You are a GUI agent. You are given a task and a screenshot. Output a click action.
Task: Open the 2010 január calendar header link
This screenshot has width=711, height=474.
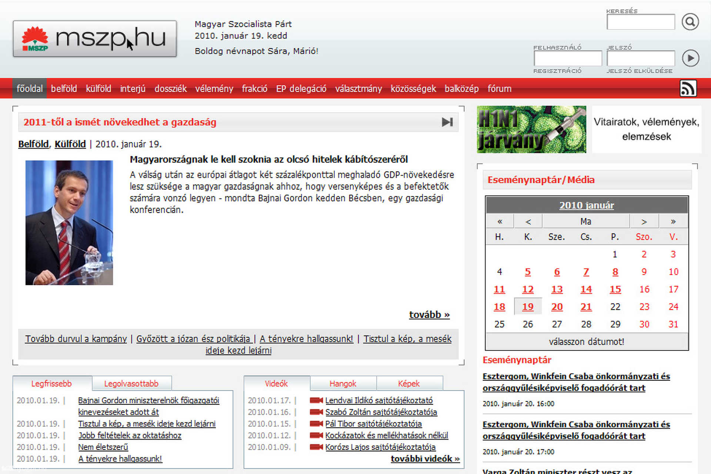tap(587, 205)
